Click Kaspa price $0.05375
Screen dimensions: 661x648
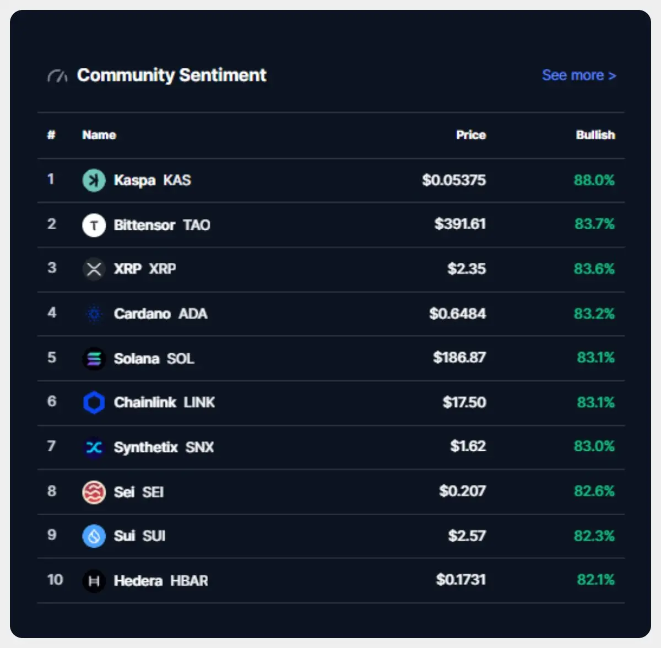tap(454, 180)
